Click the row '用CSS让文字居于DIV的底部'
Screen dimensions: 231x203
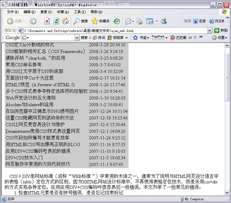[67, 71]
